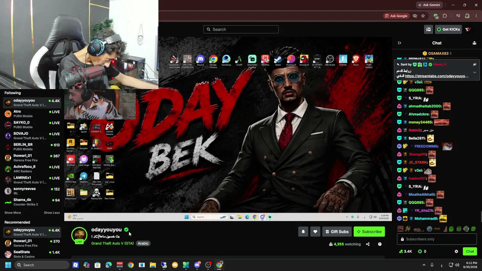The height and width of the screenshot is (271, 482).
Task: Focus the Kick search field
Action: tap(241, 29)
